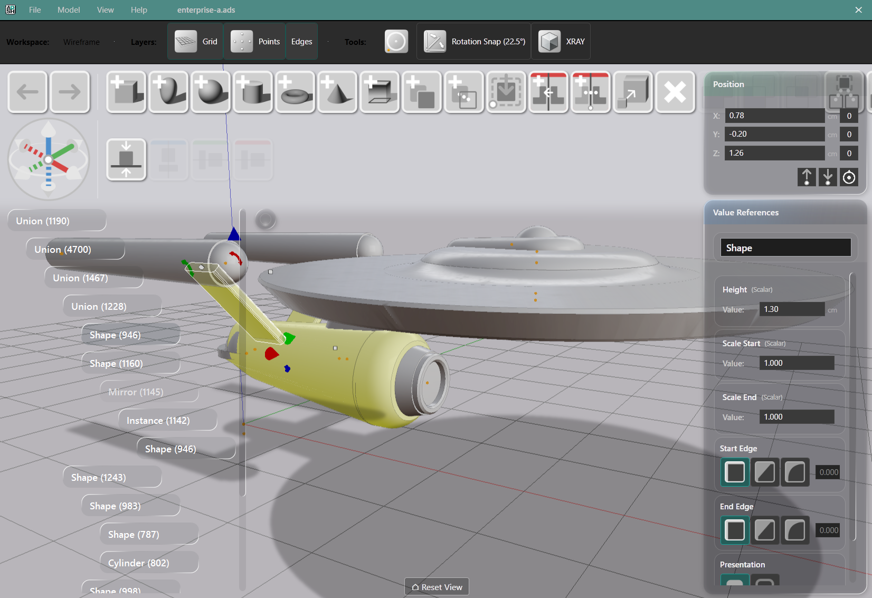The height and width of the screenshot is (598, 872).
Task: Add a cone primitive
Action: (337, 92)
